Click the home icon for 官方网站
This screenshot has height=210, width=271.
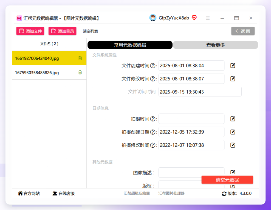(x=20, y=193)
